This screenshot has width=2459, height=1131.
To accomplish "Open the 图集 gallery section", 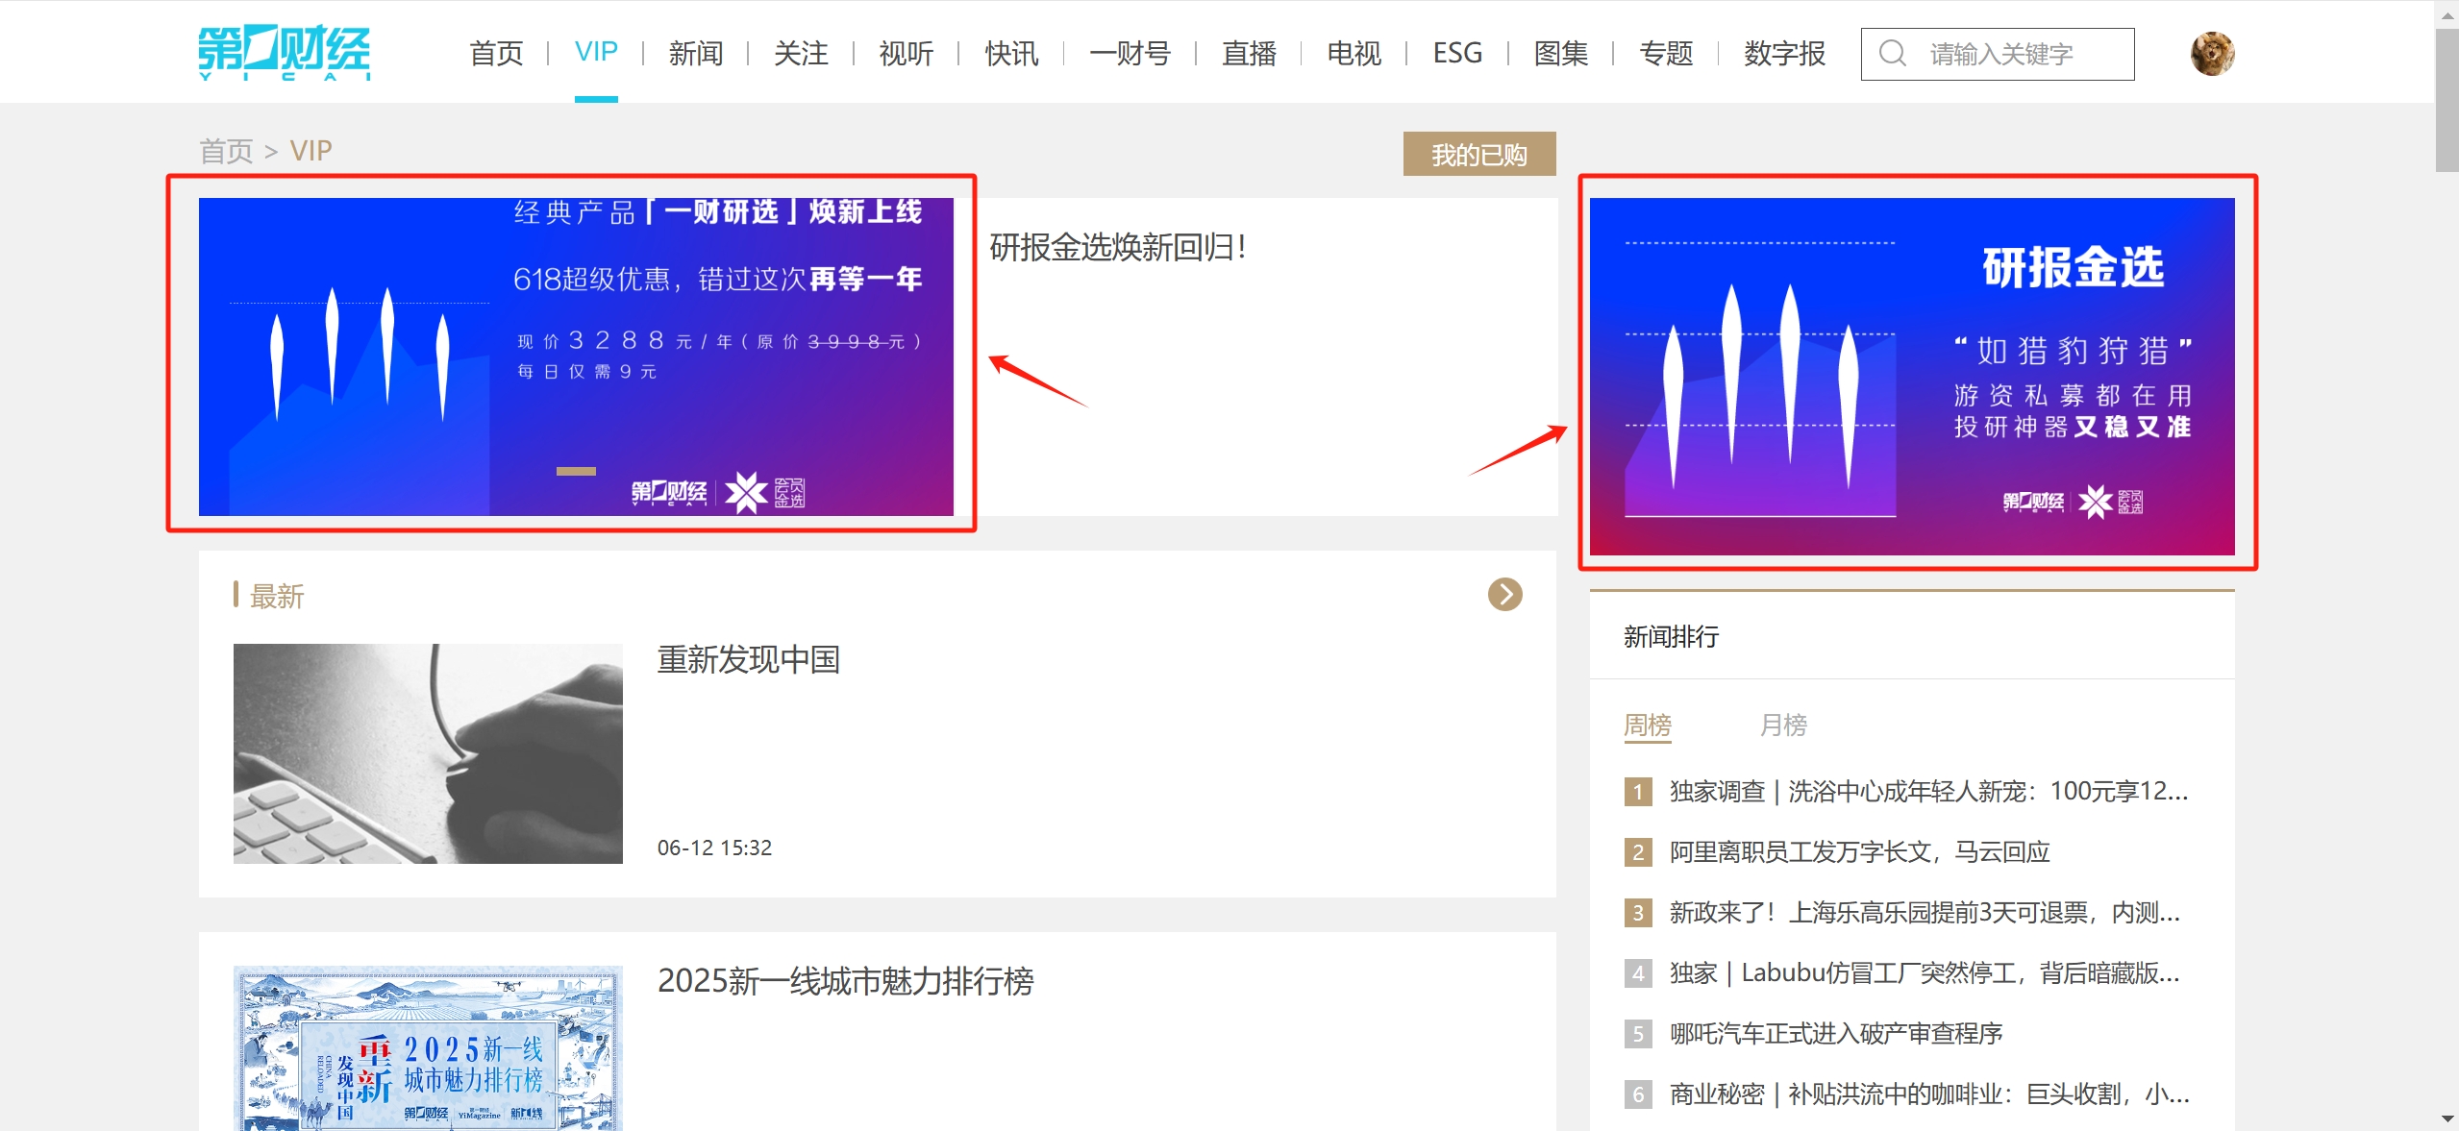I will tap(1561, 53).
